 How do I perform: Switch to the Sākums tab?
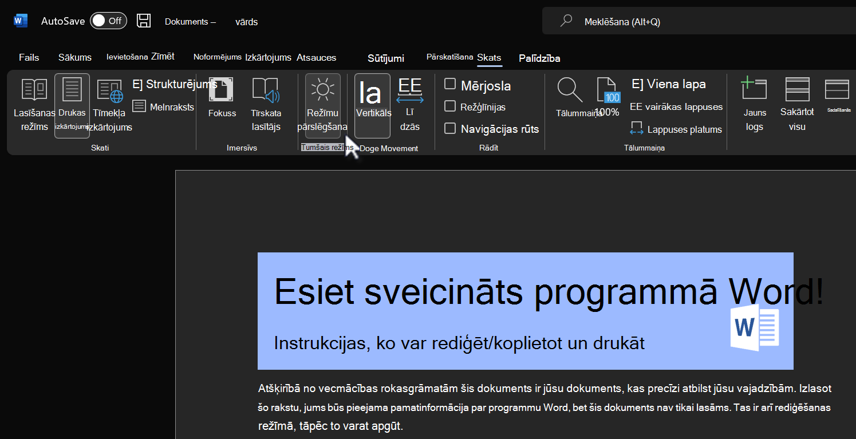(75, 58)
